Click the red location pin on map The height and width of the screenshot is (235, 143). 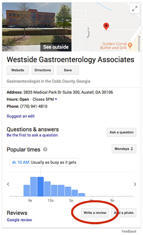click(106, 27)
